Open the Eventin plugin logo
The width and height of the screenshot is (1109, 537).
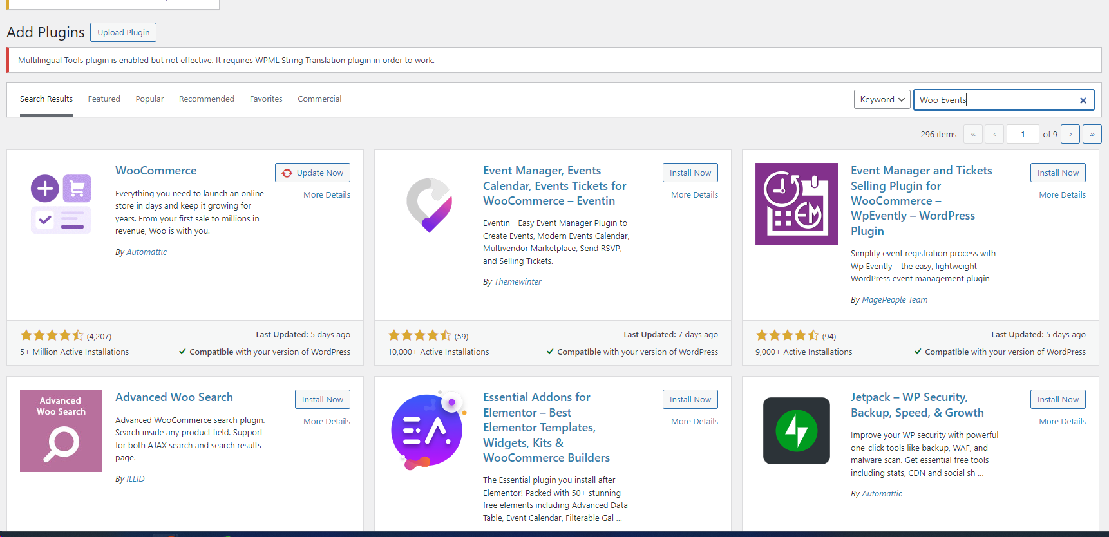click(429, 204)
